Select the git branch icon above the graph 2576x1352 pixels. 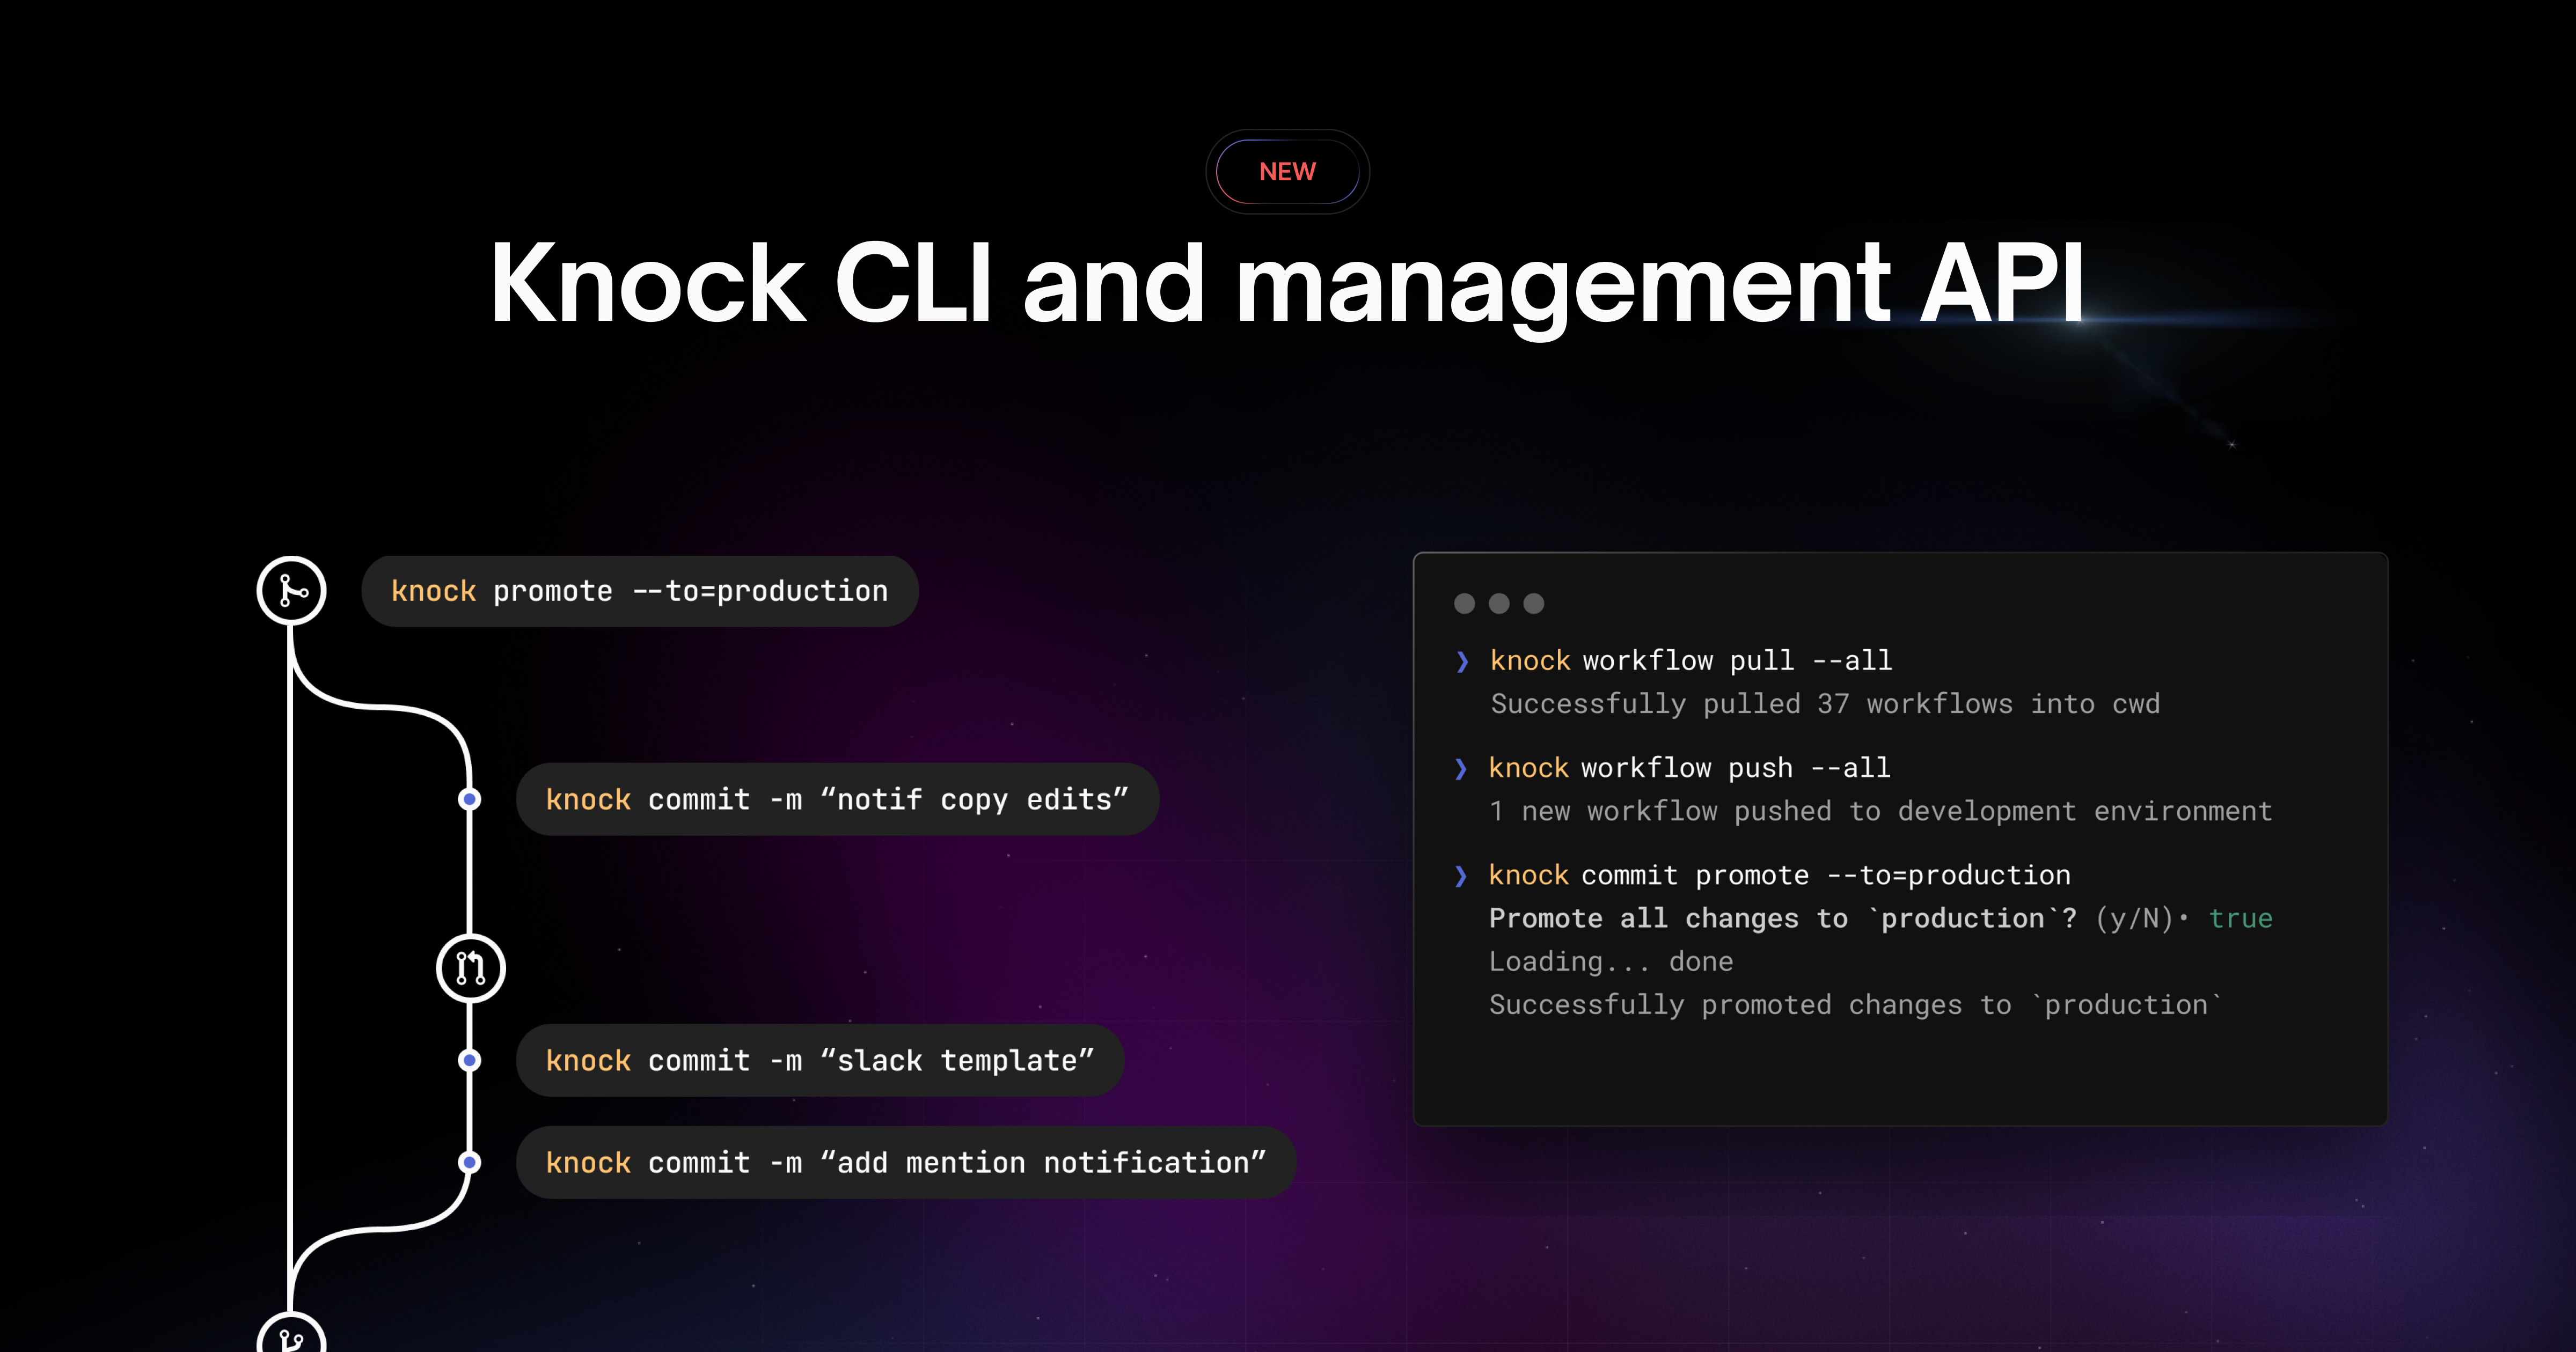pyautogui.click(x=291, y=590)
